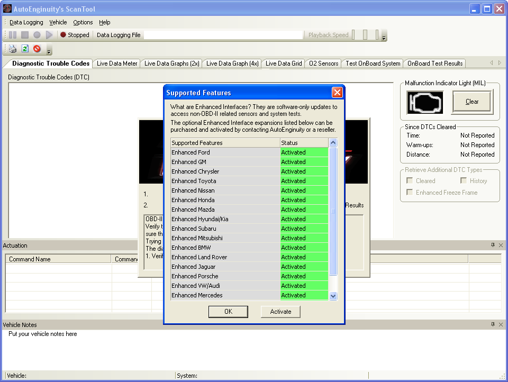Open the print toolbar overflow options
The width and height of the screenshot is (508, 382).
[x=49, y=49]
